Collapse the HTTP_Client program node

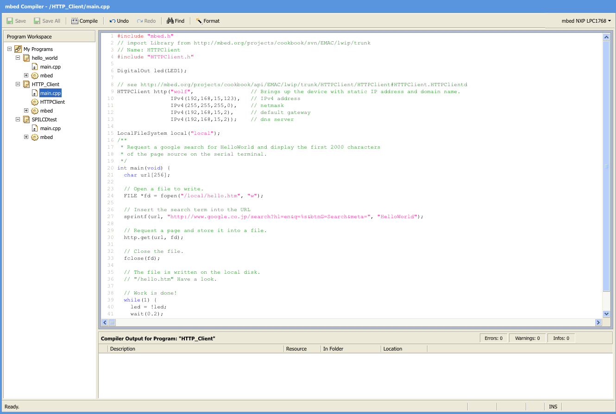click(x=18, y=84)
